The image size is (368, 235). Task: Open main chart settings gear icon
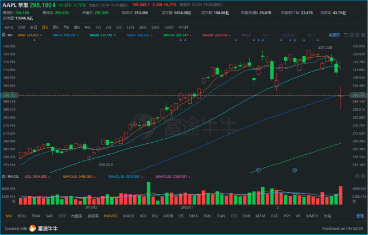(363, 35)
